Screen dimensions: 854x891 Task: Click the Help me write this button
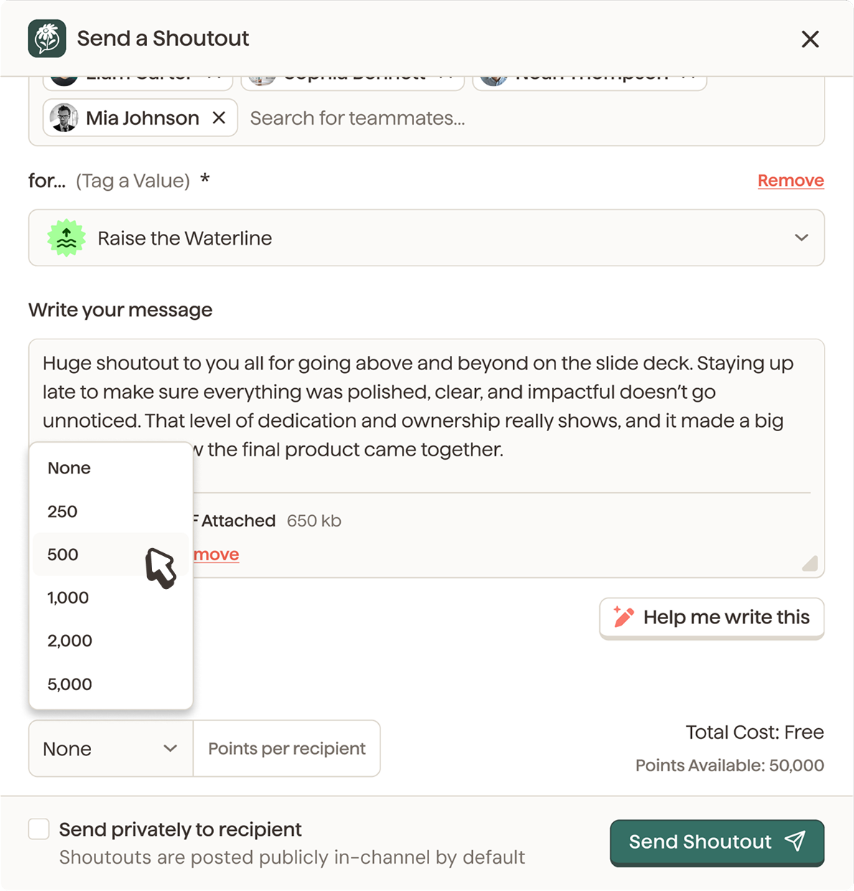point(711,618)
